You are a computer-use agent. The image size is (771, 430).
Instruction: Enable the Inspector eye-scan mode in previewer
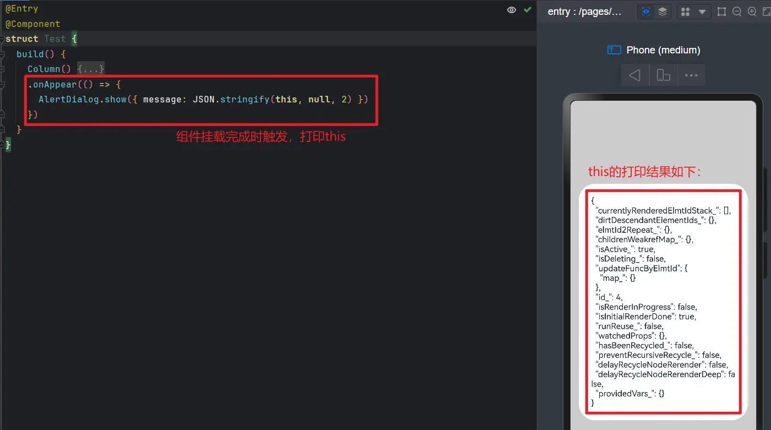(646, 12)
